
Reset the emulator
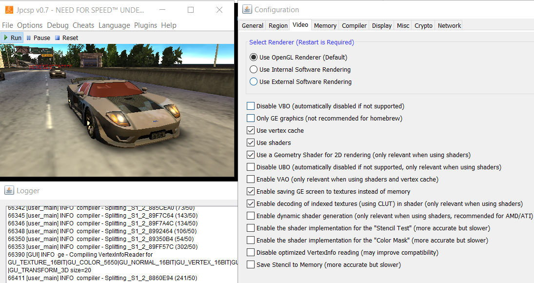click(66, 38)
